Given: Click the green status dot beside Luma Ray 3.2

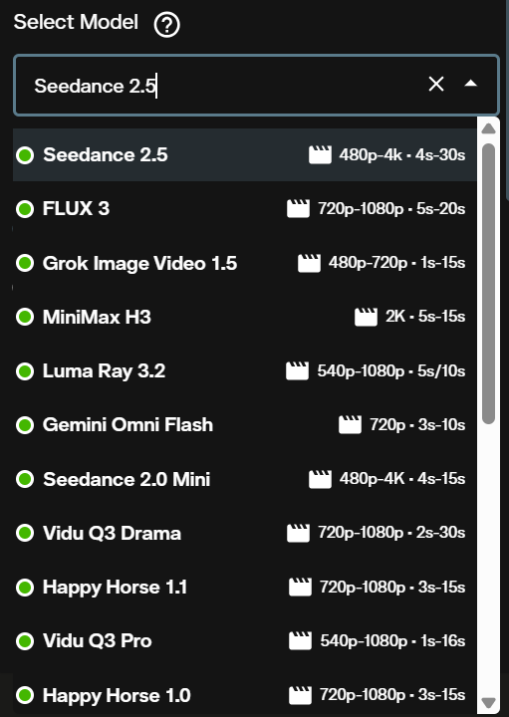Looking at the screenshot, I should (25, 370).
